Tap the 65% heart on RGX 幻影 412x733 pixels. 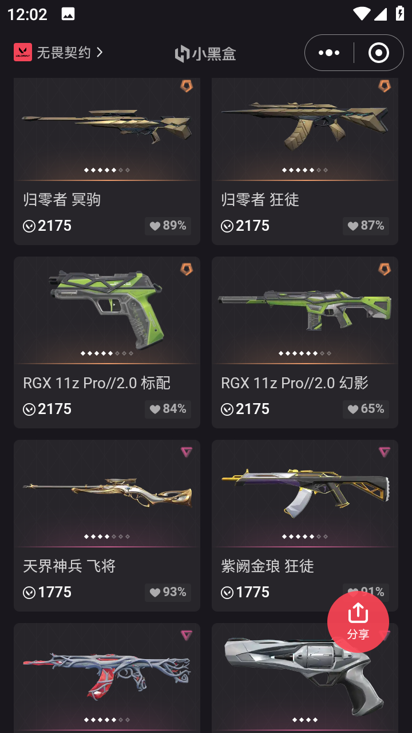[366, 409]
